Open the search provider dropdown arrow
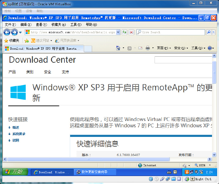Screen dimensions: 219x184 [213, 32]
